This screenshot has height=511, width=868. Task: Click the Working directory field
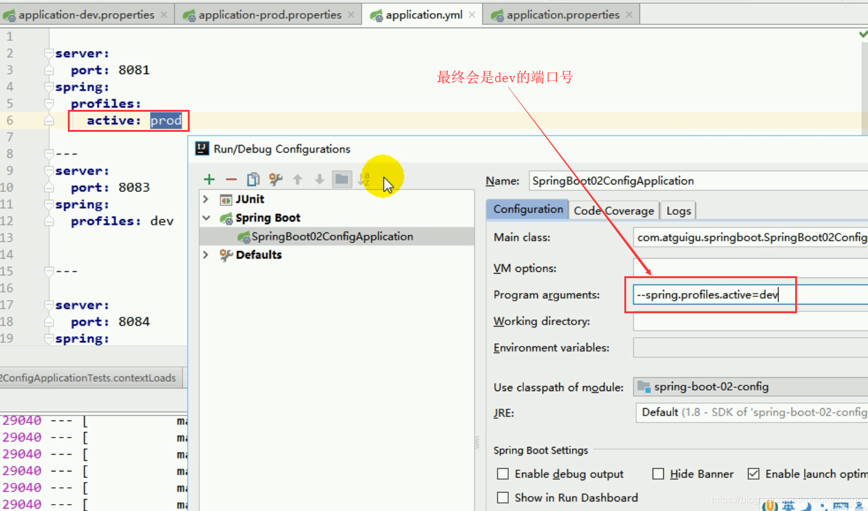click(751, 321)
